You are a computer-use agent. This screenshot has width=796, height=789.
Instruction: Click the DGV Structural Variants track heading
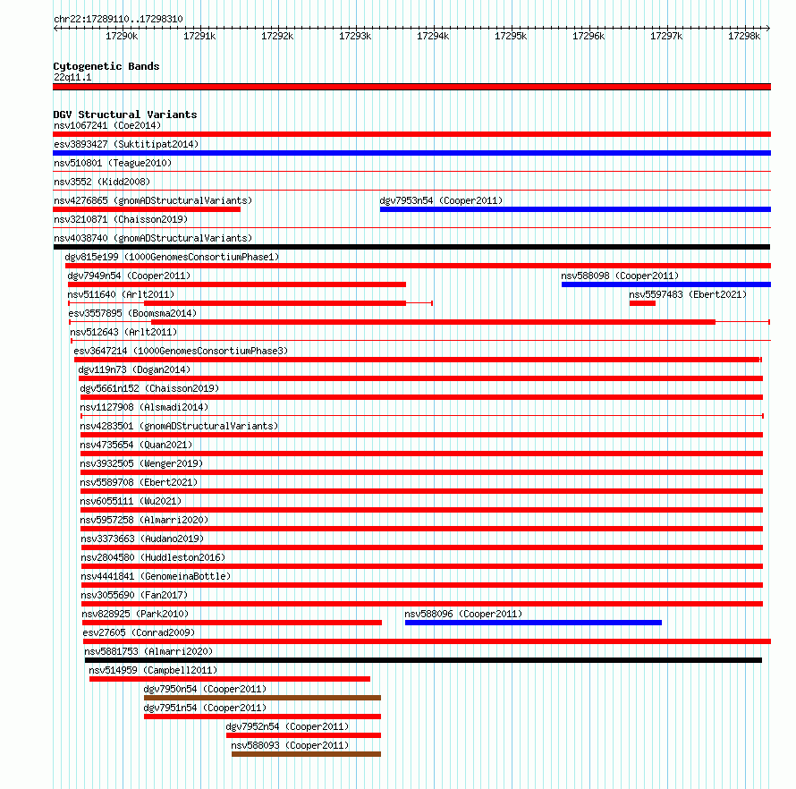pos(125,115)
